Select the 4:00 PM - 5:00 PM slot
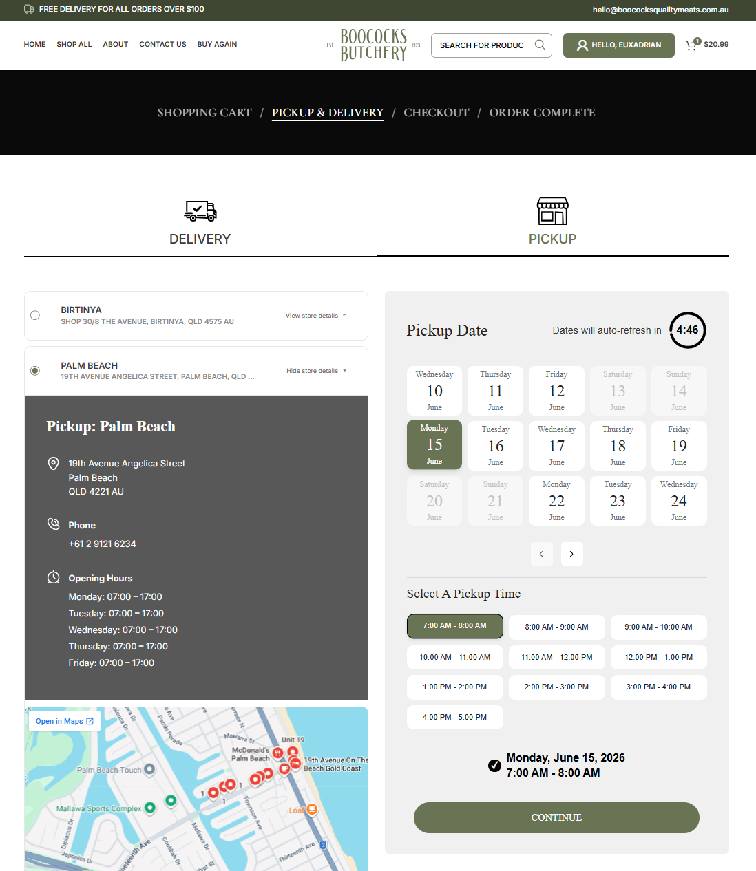Image resolution: width=756 pixels, height=871 pixels. point(455,717)
